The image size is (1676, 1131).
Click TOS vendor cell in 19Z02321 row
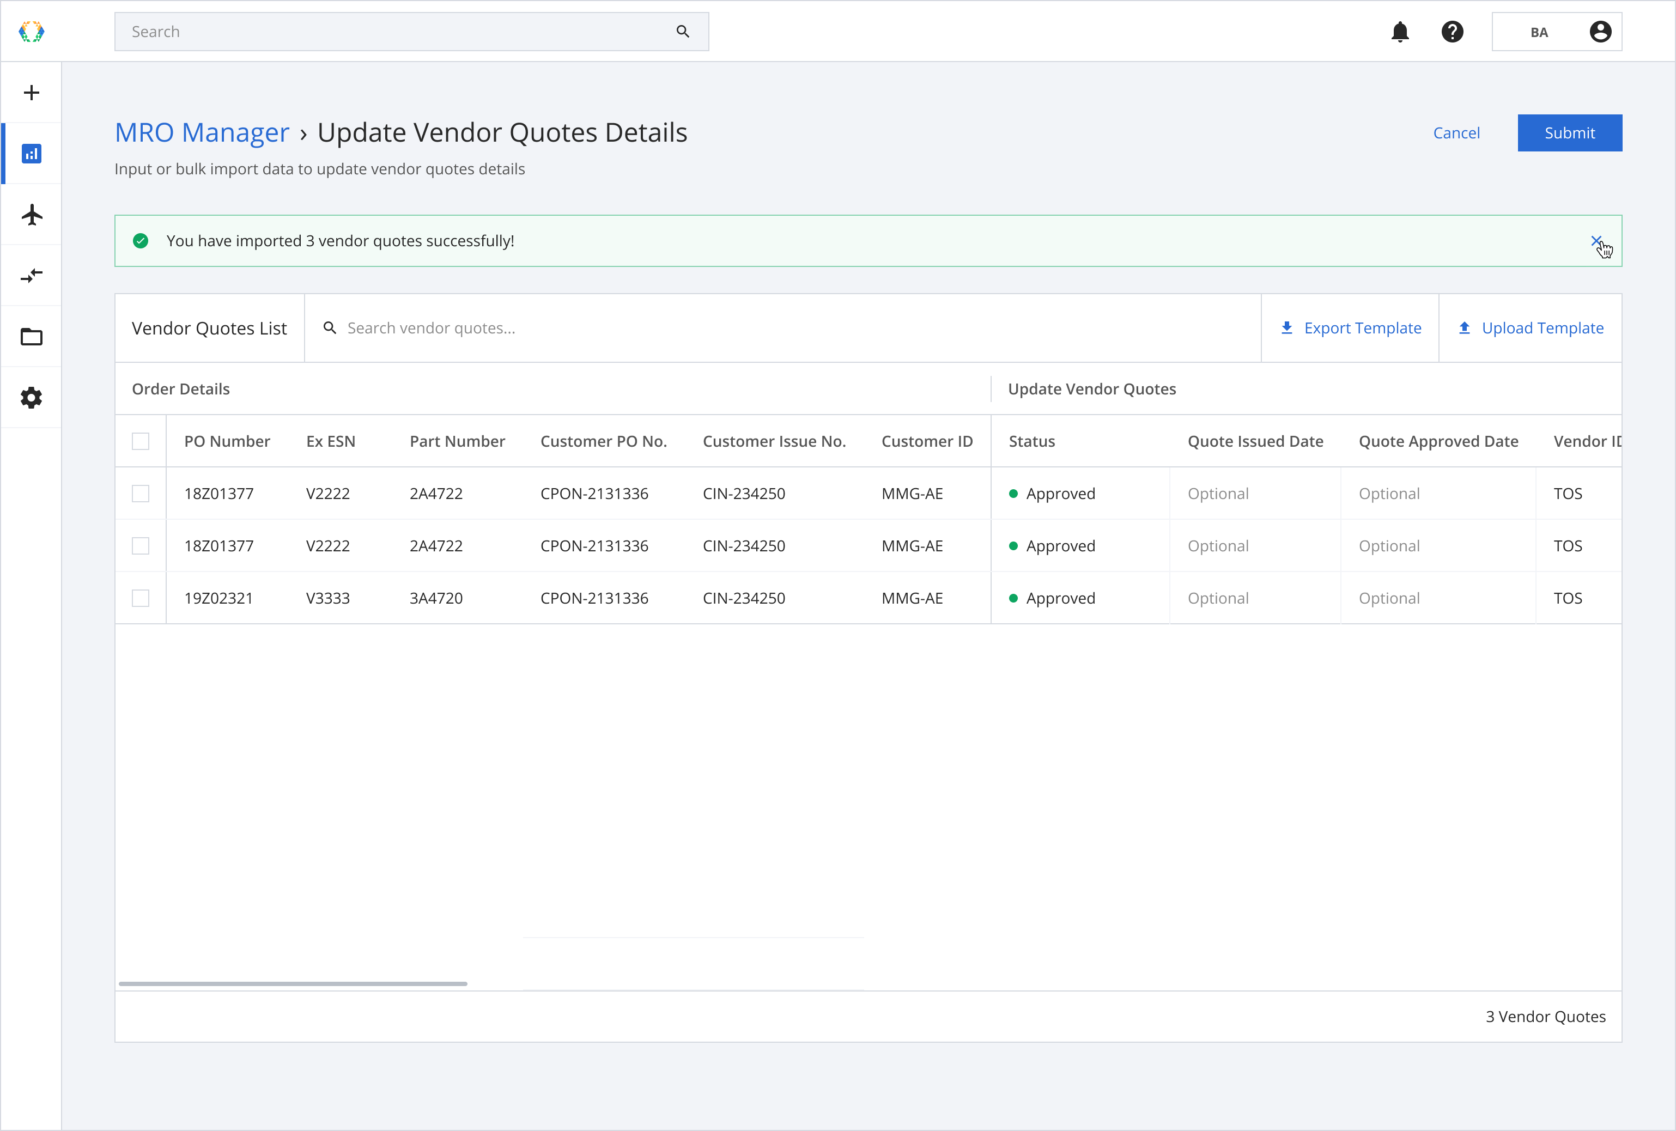pos(1568,598)
